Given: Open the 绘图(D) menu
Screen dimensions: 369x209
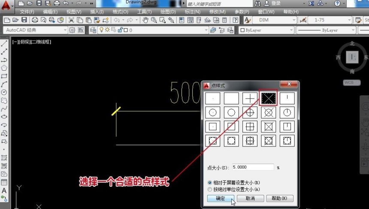Looking at the screenshot, I should pyautogui.click(x=168, y=12).
